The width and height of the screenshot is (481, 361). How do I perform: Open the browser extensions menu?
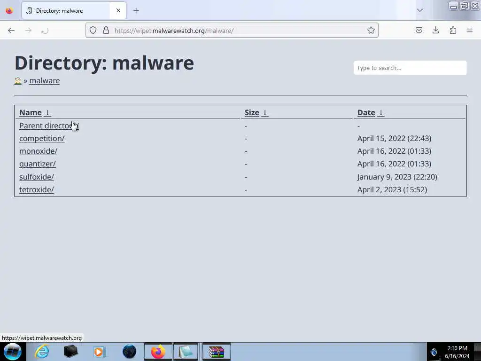pos(453,30)
